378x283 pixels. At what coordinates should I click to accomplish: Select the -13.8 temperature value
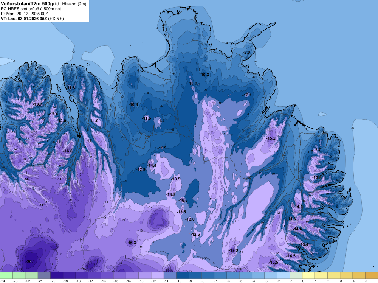[171, 194]
